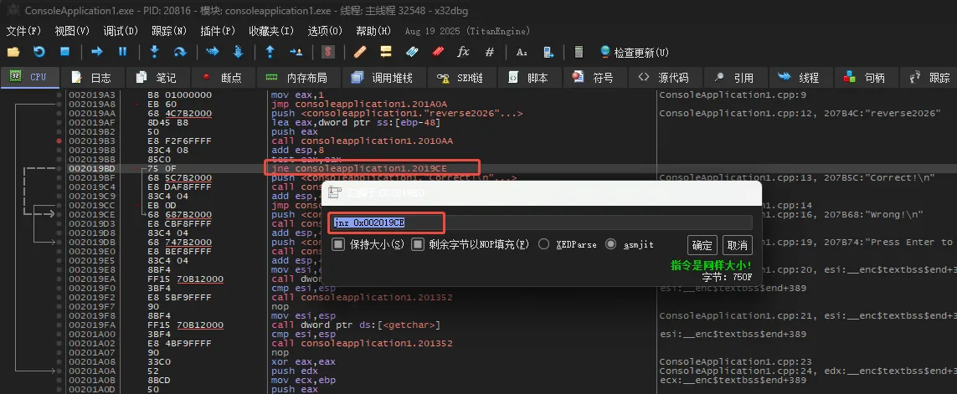Open the labels tag icon
Image resolution: width=957 pixels, height=394 pixels.
412,52
